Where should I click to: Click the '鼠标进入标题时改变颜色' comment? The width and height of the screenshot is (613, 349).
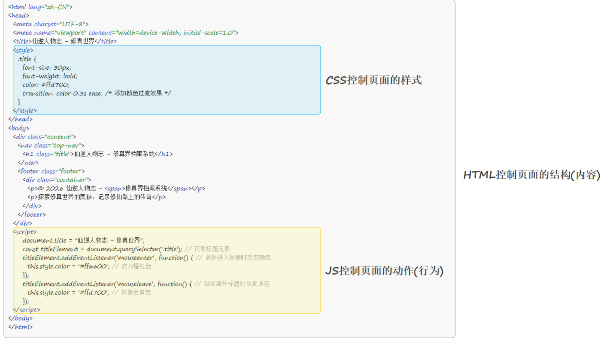[233, 257]
